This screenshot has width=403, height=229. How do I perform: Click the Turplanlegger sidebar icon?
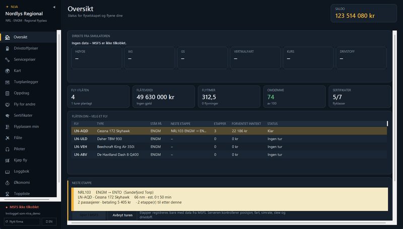point(8,82)
